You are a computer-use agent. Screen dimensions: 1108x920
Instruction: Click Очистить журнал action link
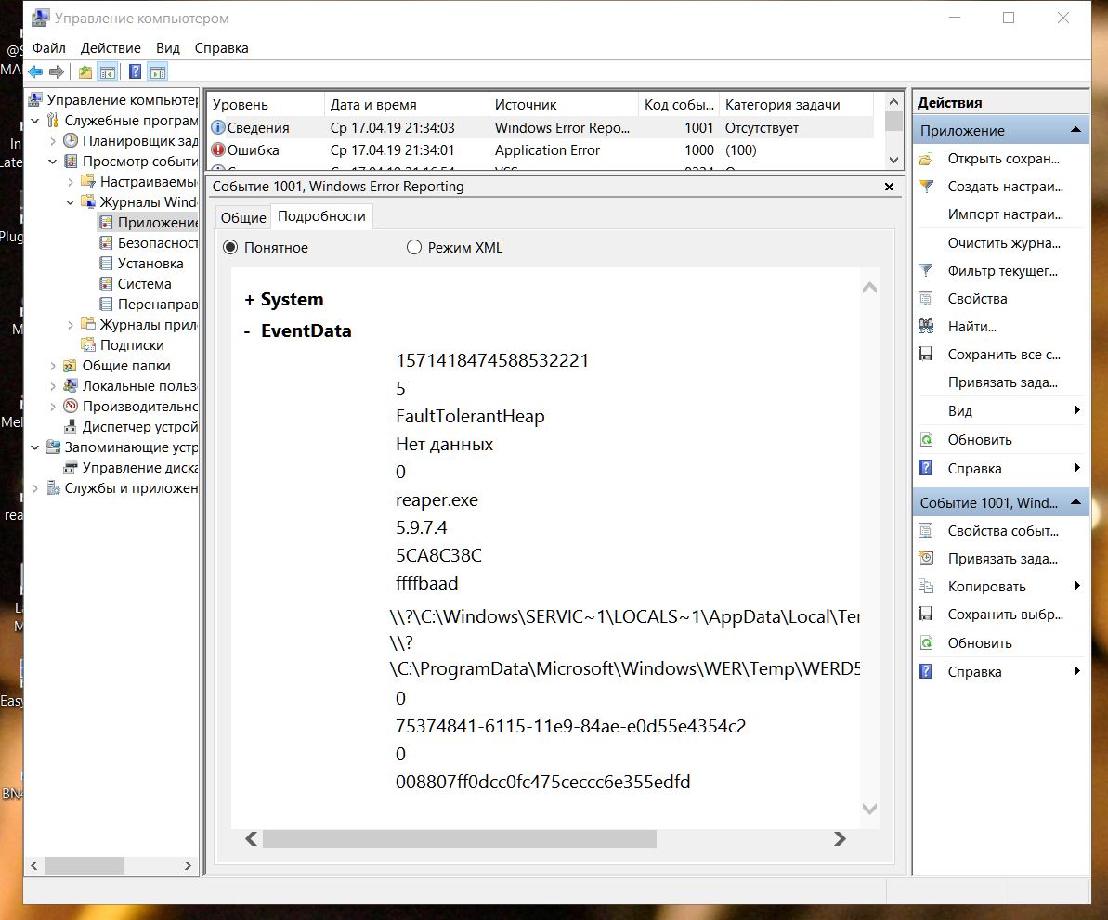(x=1003, y=243)
